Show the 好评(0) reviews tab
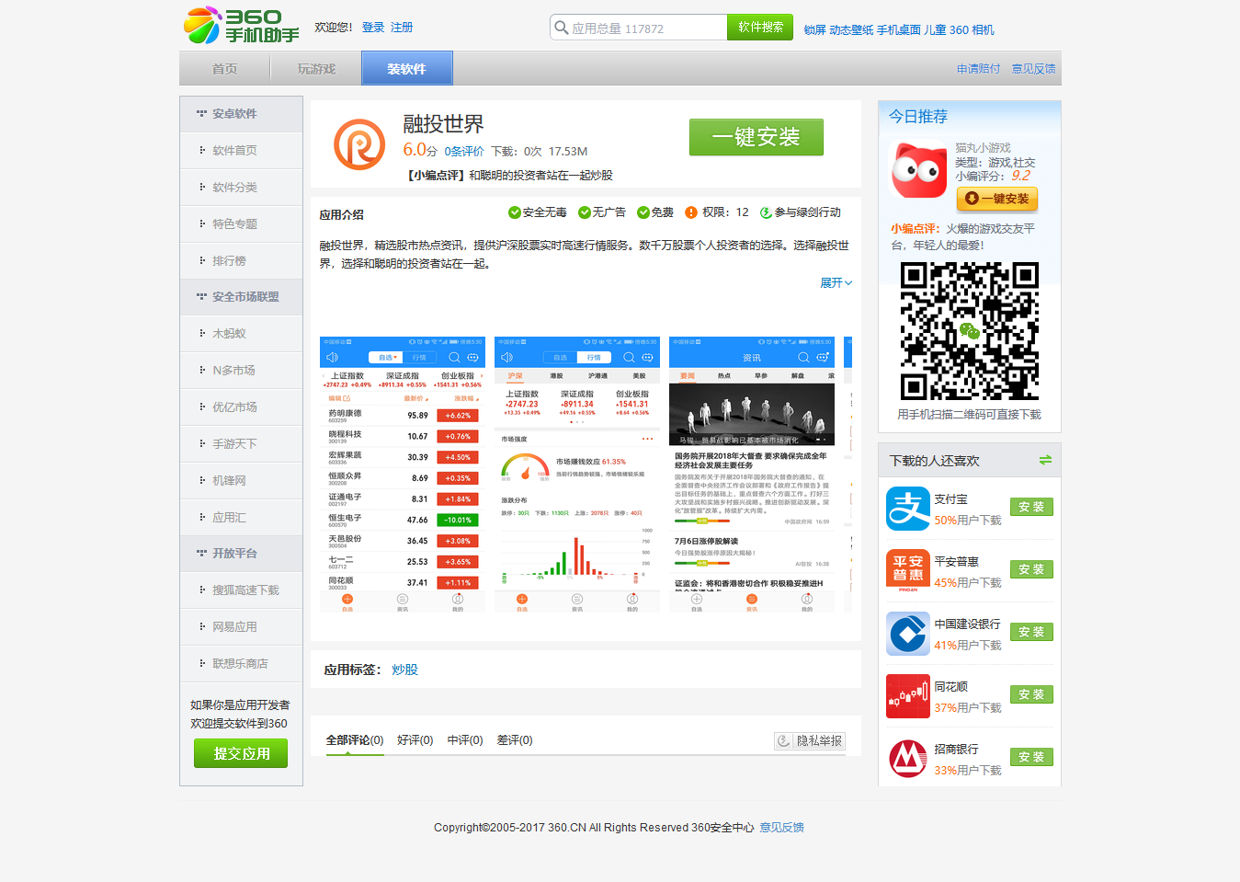This screenshot has width=1240, height=882. [x=415, y=740]
